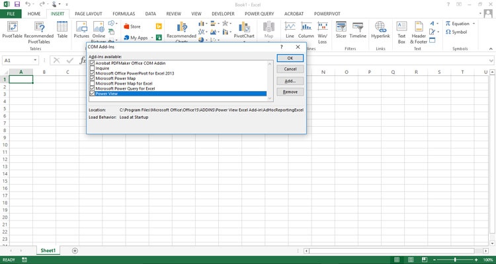This screenshot has height=264, width=496.
Task: Select the Sheet1 tab
Action: pos(48,250)
